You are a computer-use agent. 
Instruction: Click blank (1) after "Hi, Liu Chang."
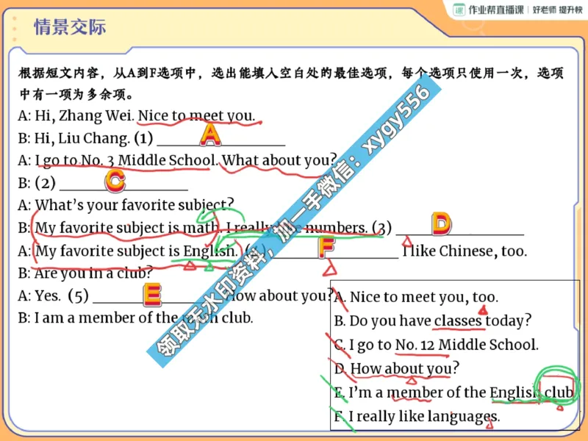coord(221,138)
